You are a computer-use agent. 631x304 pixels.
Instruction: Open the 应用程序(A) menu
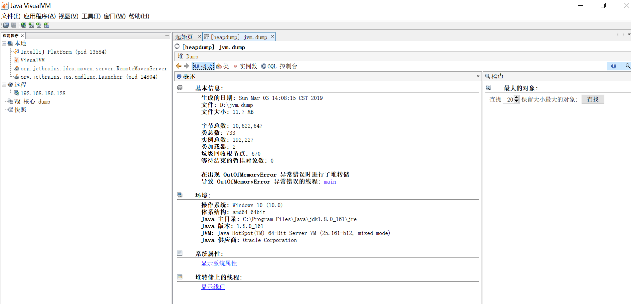point(40,16)
